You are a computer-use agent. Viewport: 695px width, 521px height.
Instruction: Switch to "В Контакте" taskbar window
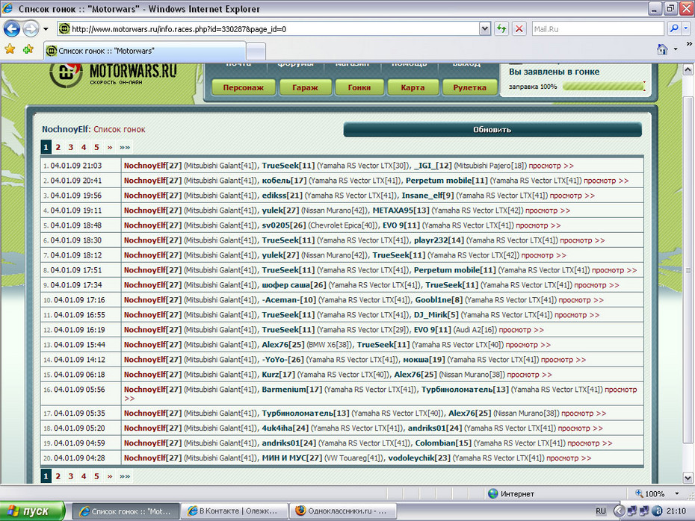(x=234, y=511)
